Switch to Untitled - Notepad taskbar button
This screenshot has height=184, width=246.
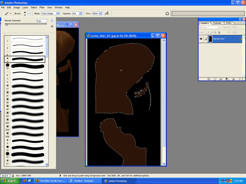point(85,181)
